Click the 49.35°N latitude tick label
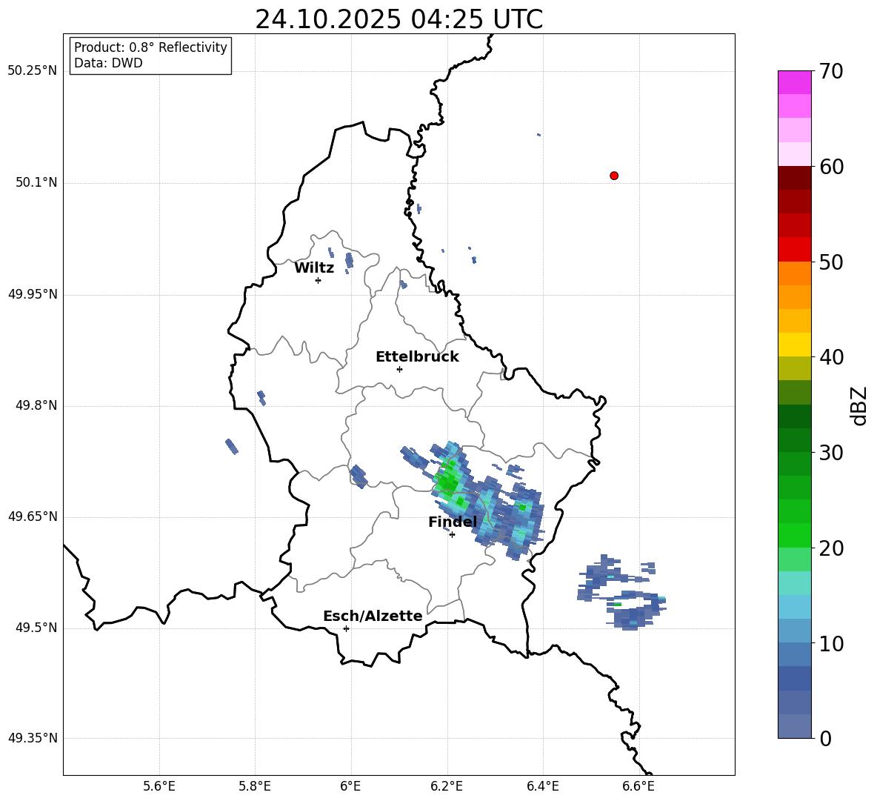 33,738
